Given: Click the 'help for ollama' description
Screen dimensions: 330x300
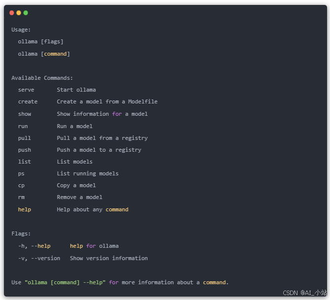Looking at the screenshot, I should [94, 246].
